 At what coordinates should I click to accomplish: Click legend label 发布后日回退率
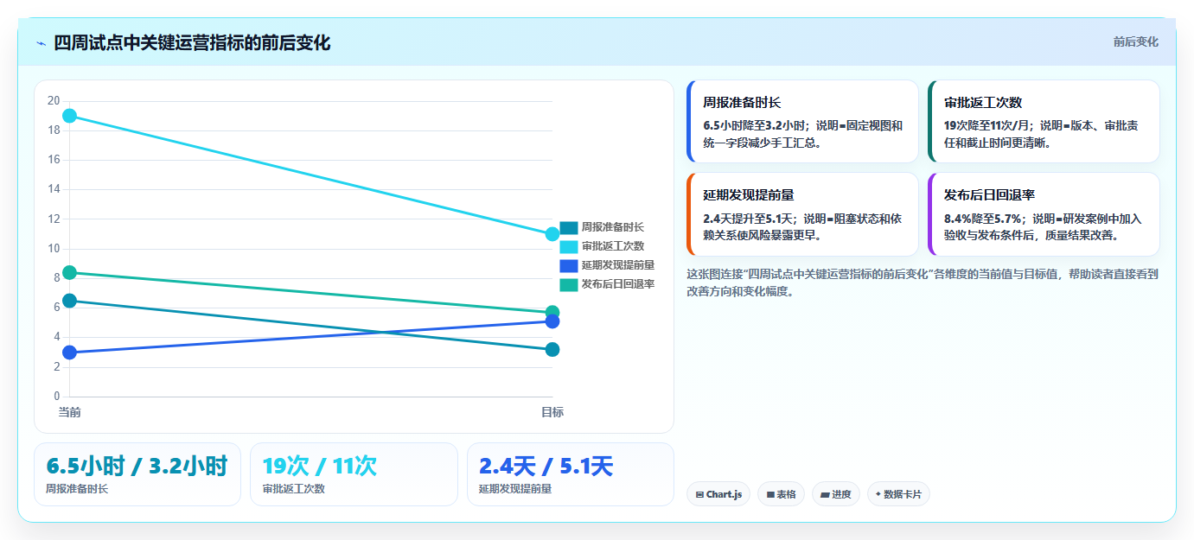[x=618, y=284]
